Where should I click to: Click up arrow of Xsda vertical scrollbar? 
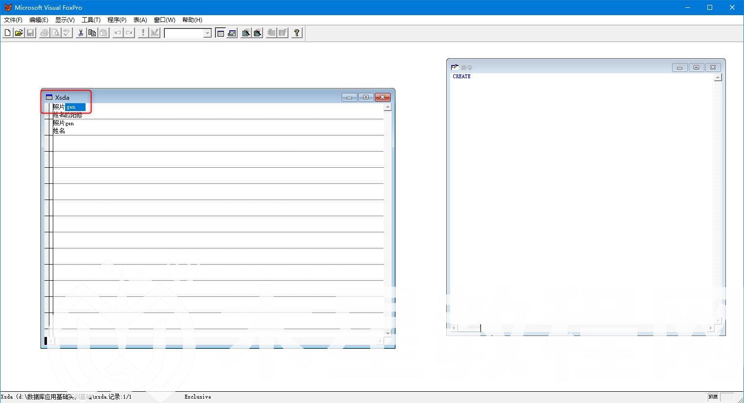[388, 107]
